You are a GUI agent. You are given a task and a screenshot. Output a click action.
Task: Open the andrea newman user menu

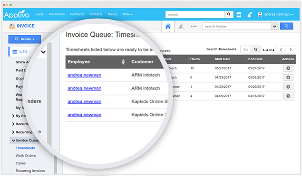276,14
